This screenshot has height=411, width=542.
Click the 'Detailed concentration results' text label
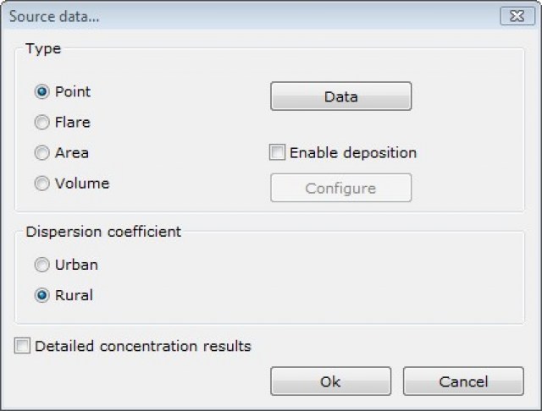pyautogui.click(x=143, y=346)
